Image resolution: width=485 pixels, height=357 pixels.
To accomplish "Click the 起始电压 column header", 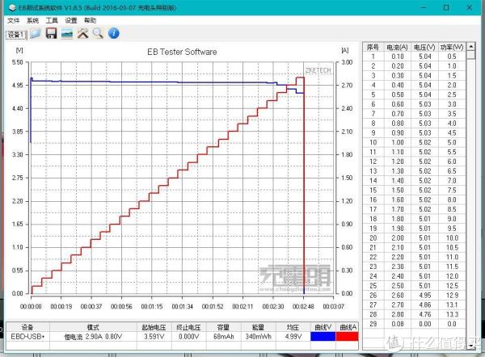I will pos(154,327).
